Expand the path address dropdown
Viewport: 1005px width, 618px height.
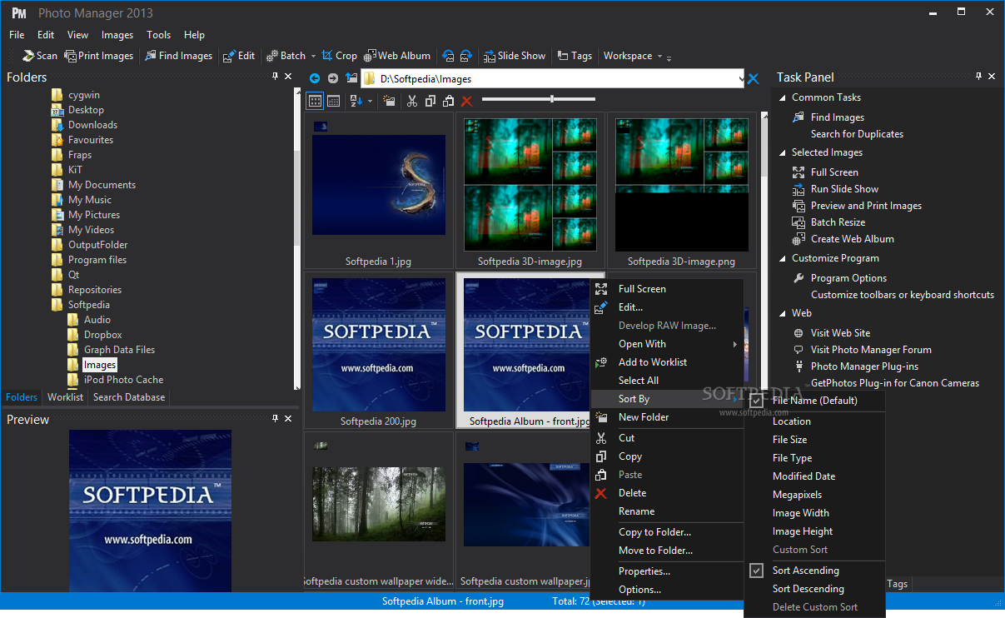pos(741,79)
